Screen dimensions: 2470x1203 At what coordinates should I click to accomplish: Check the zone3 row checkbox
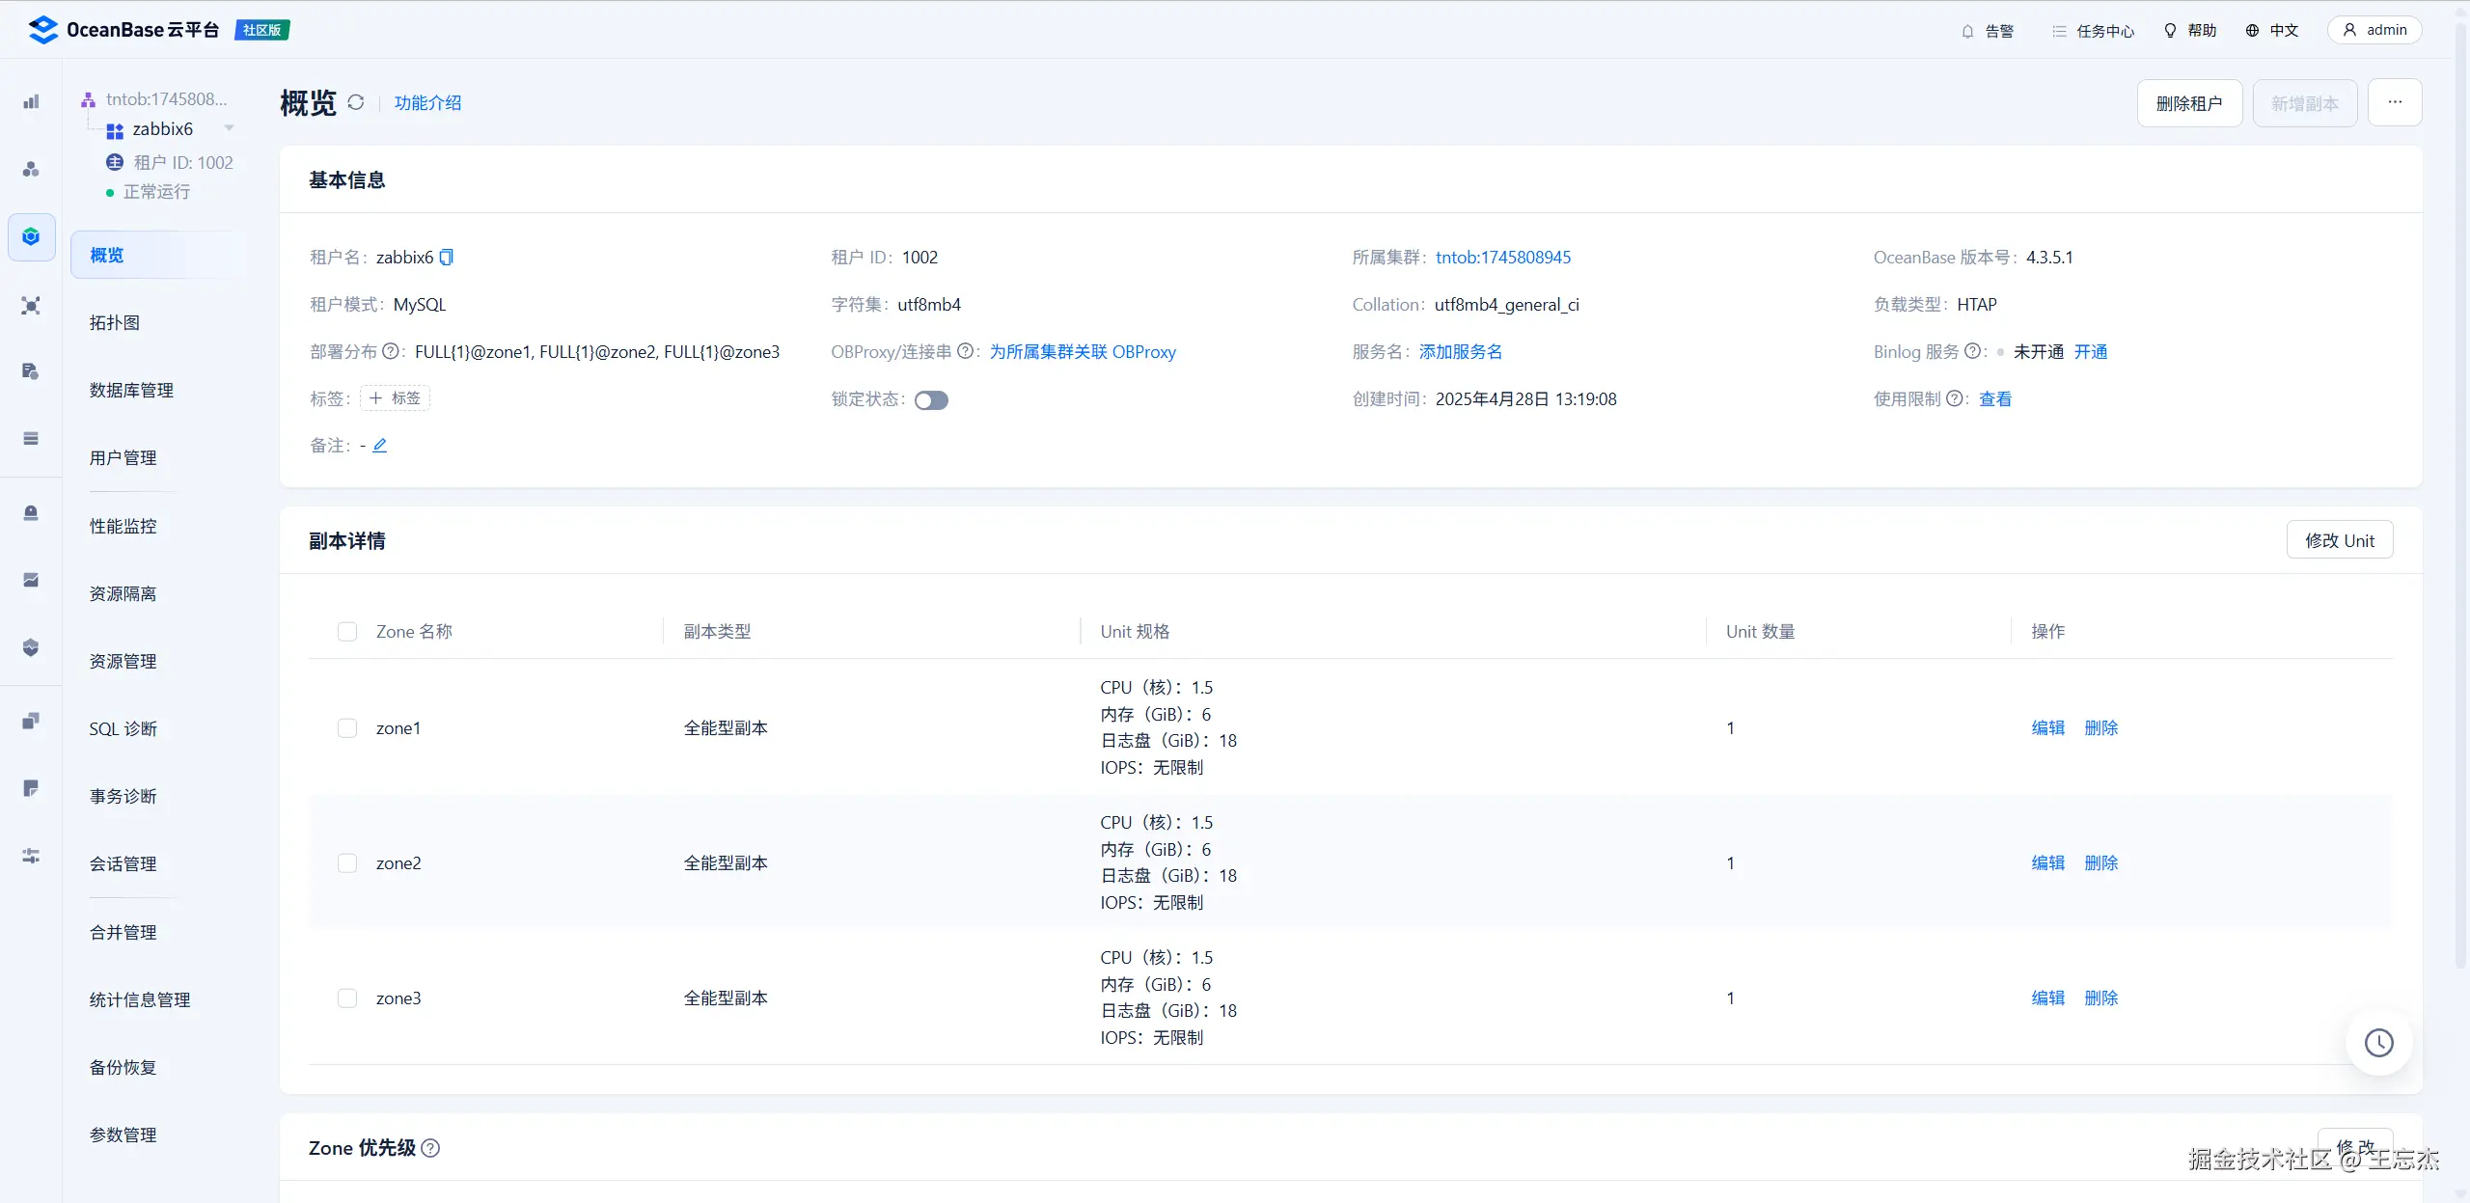[x=347, y=998]
